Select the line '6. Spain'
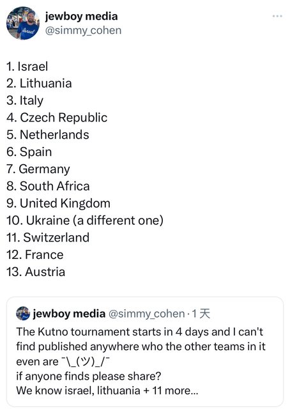The height and width of the screenshot is (409, 290). click(29, 152)
